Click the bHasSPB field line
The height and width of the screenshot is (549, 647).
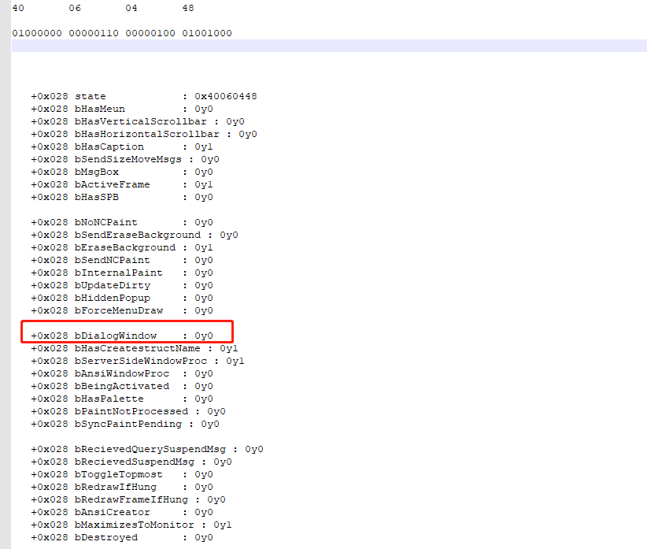(x=122, y=198)
